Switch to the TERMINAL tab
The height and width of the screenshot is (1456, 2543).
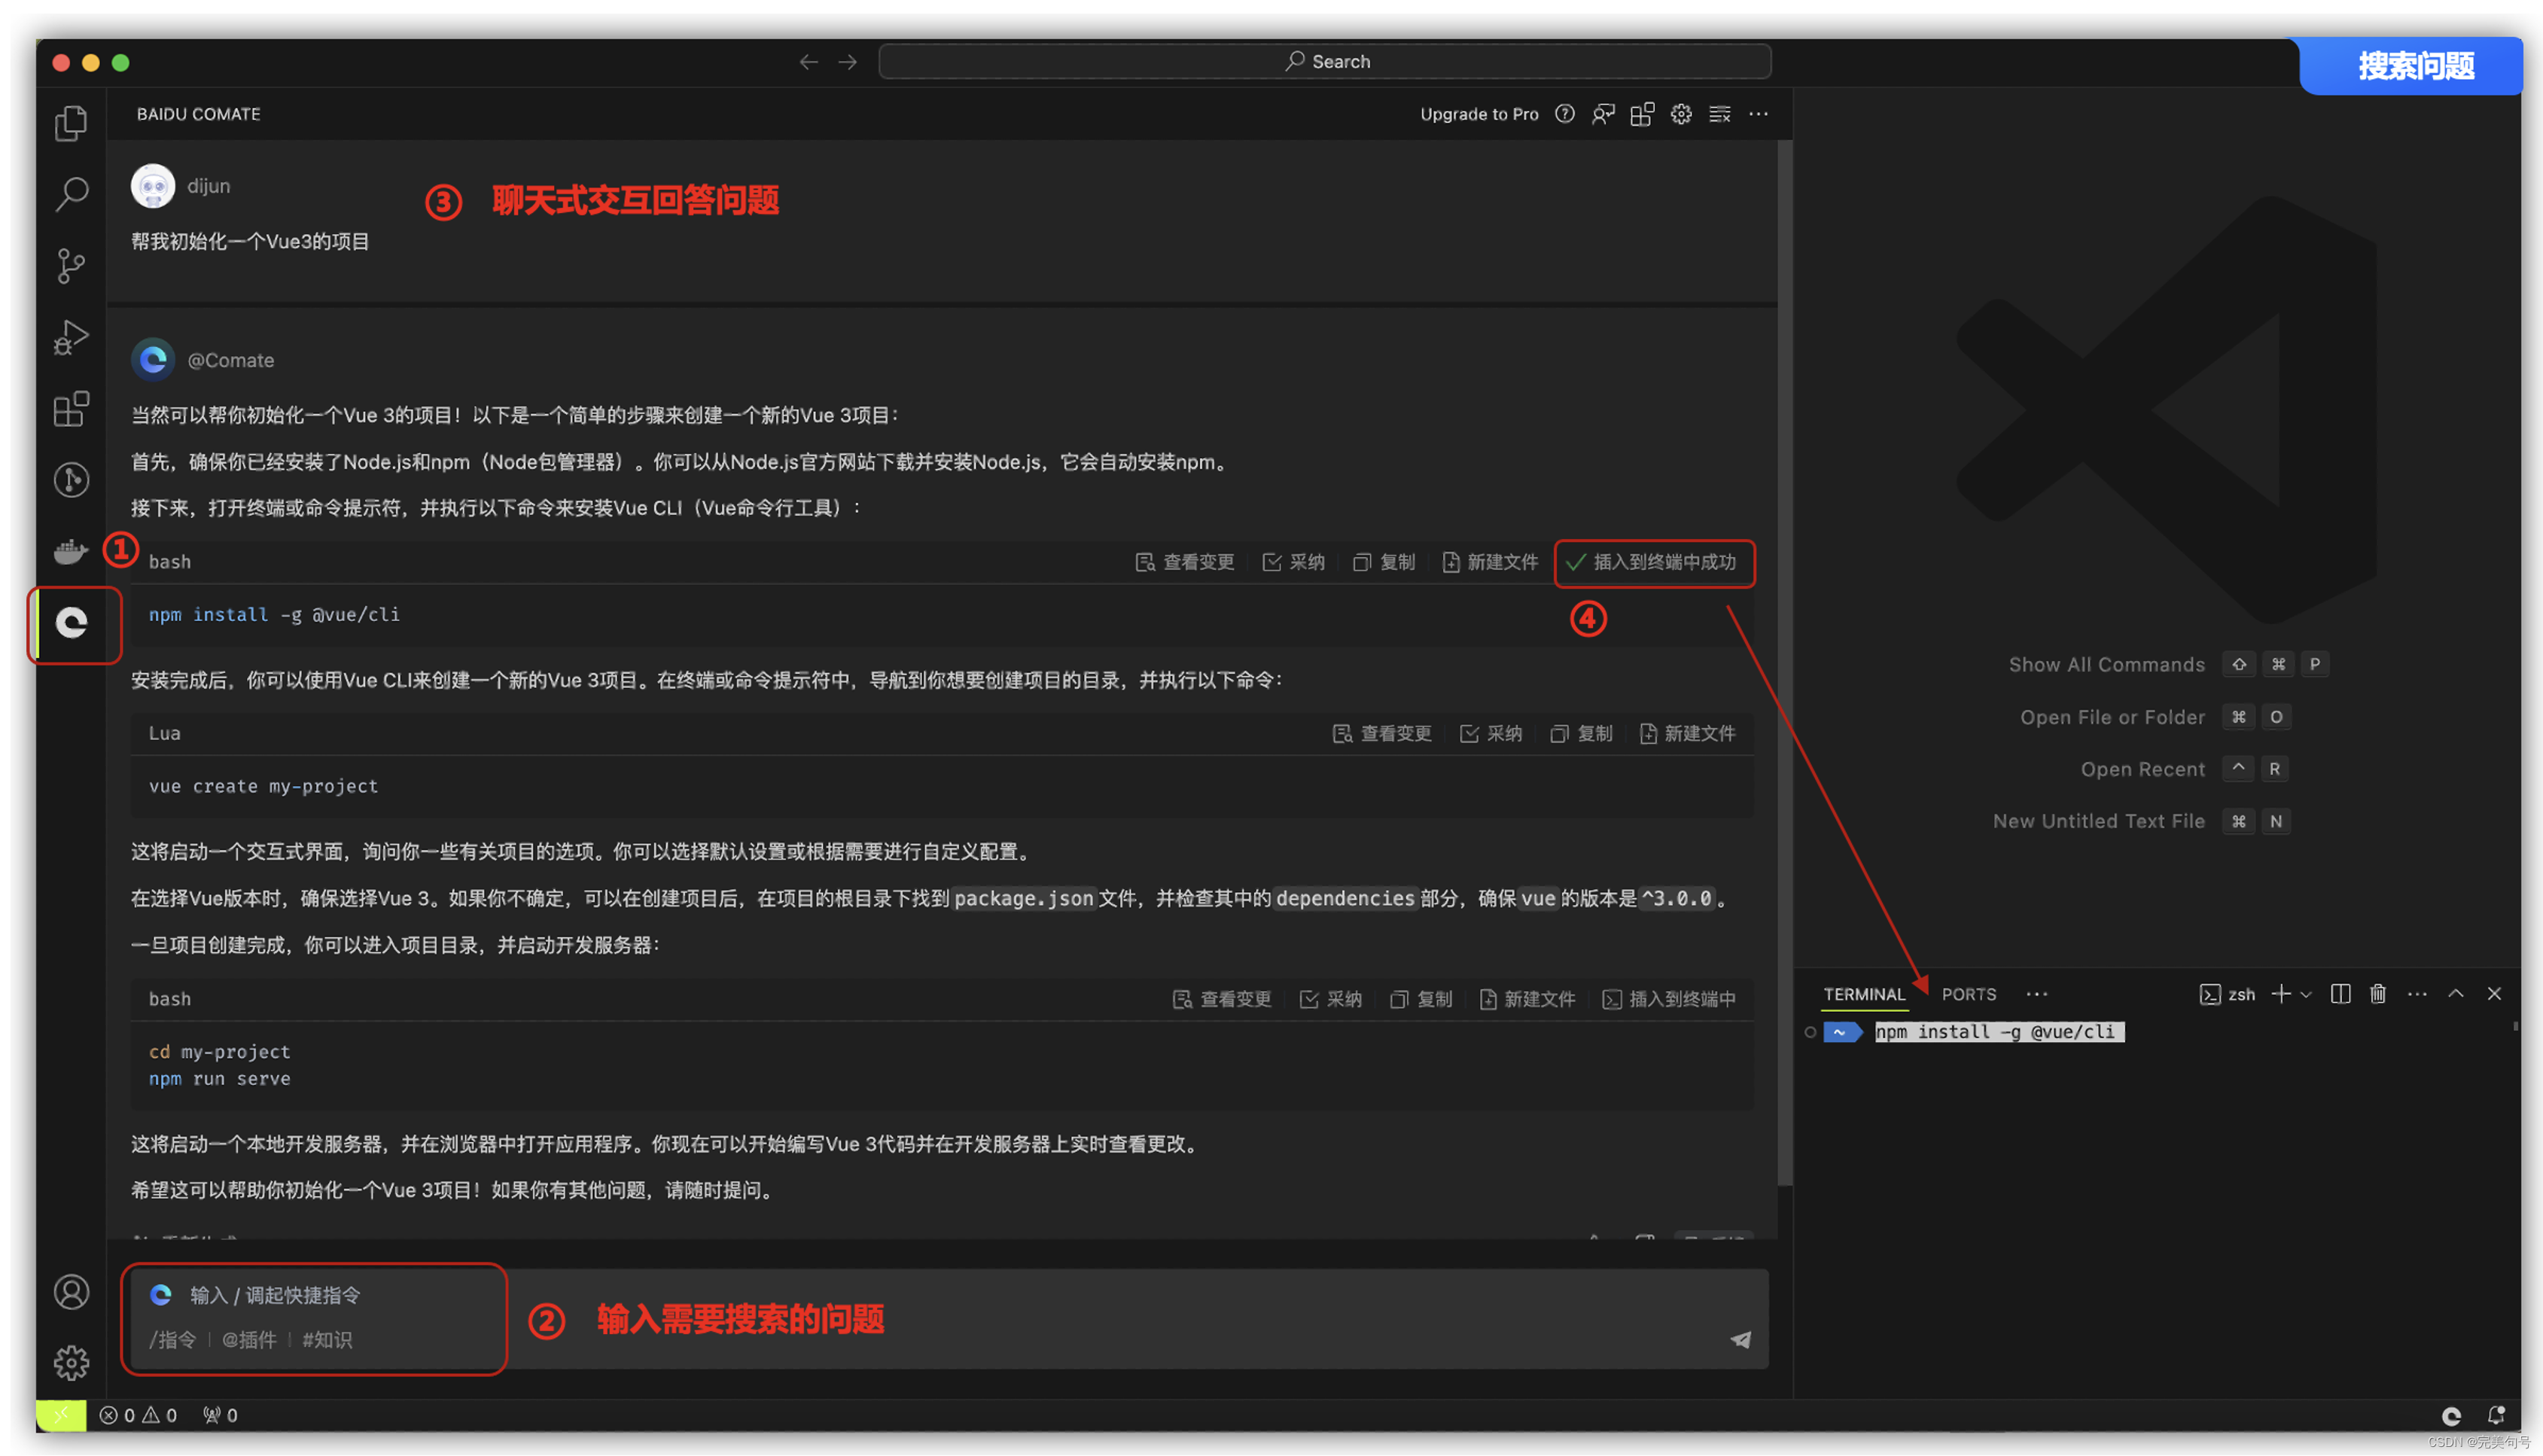(1864, 994)
